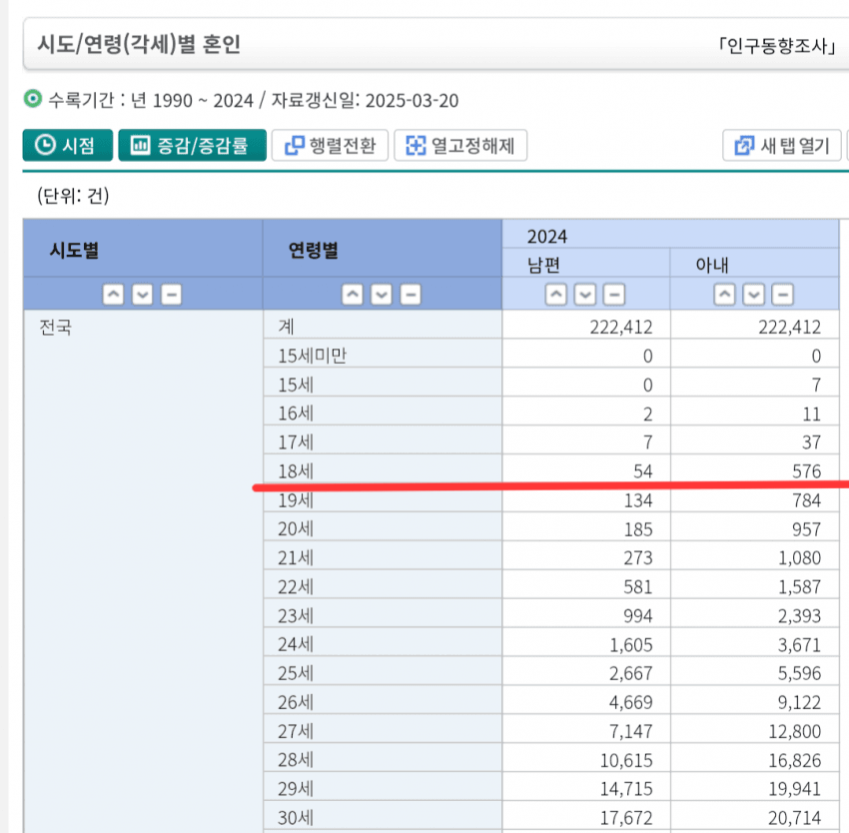
Task: Toggle 열고정해제 to unfreeze columns
Action: point(460,146)
